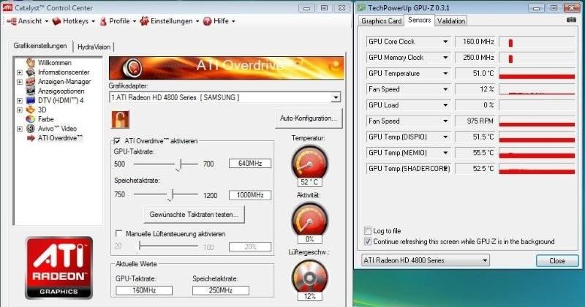
Task: Enable Log to file in GPU-Z
Action: pos(368,230)
